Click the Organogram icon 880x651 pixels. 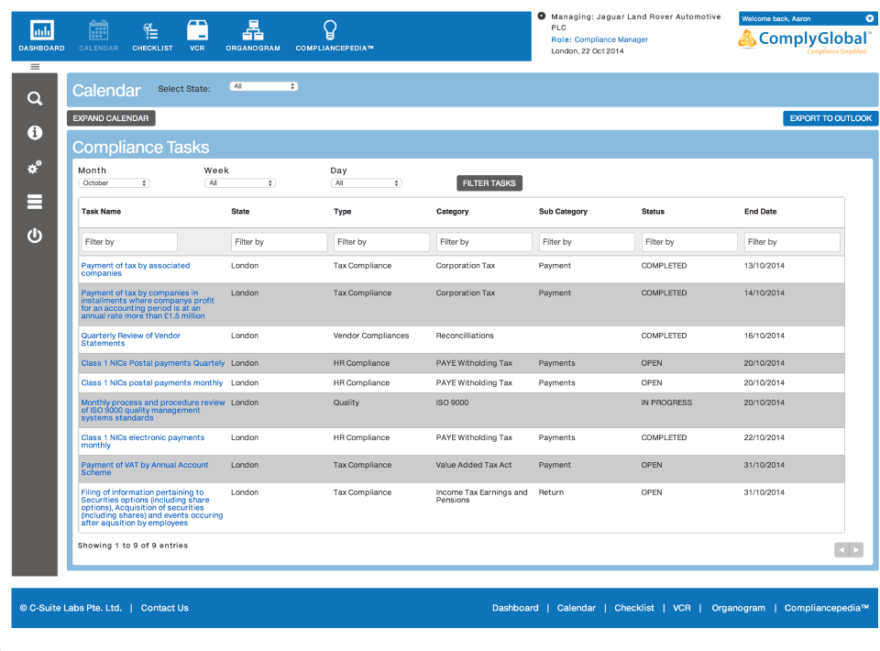[x=252, y=35]
